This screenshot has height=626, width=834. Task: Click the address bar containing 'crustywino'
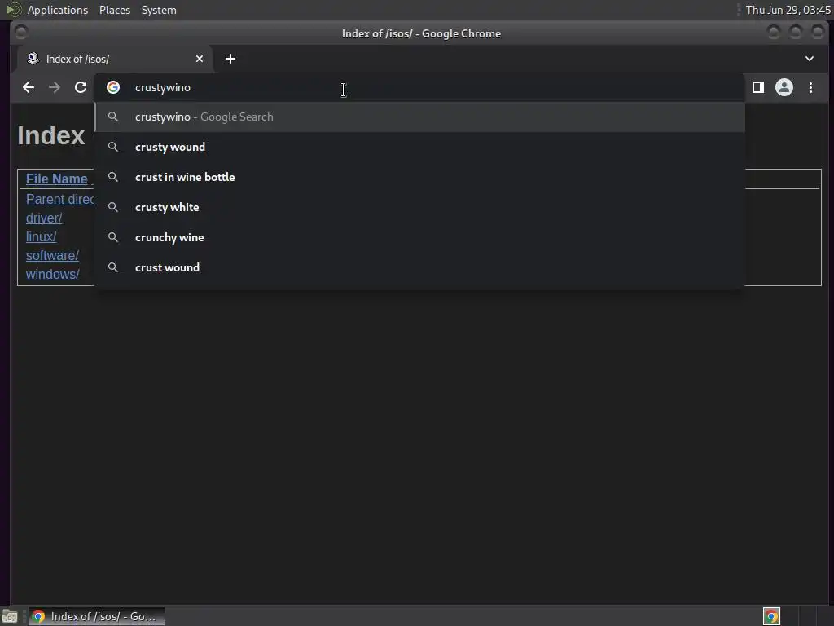[419, 87]
